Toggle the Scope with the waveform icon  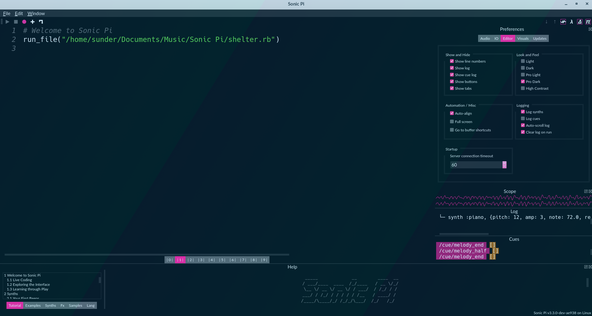563,22
